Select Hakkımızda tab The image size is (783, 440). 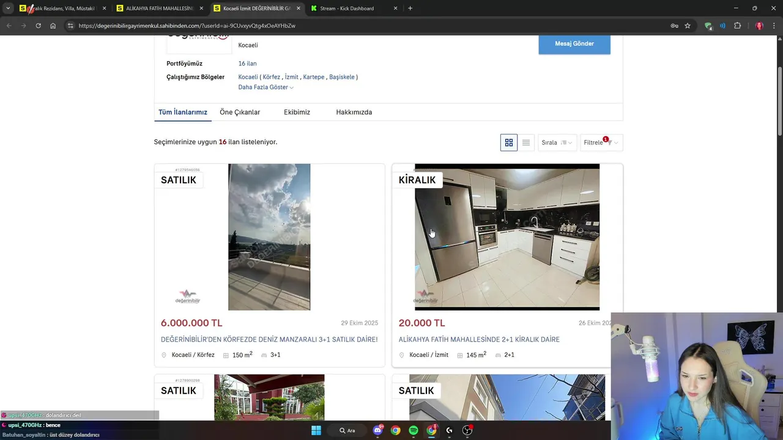click(354, 112)
